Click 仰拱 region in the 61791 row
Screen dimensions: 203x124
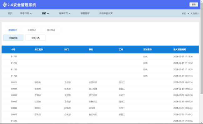145,76
